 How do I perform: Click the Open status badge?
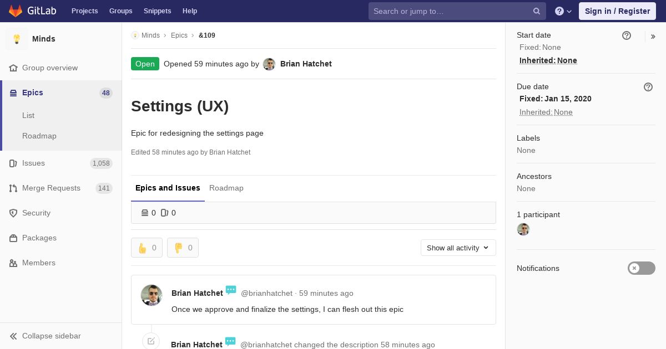point(145,64)
